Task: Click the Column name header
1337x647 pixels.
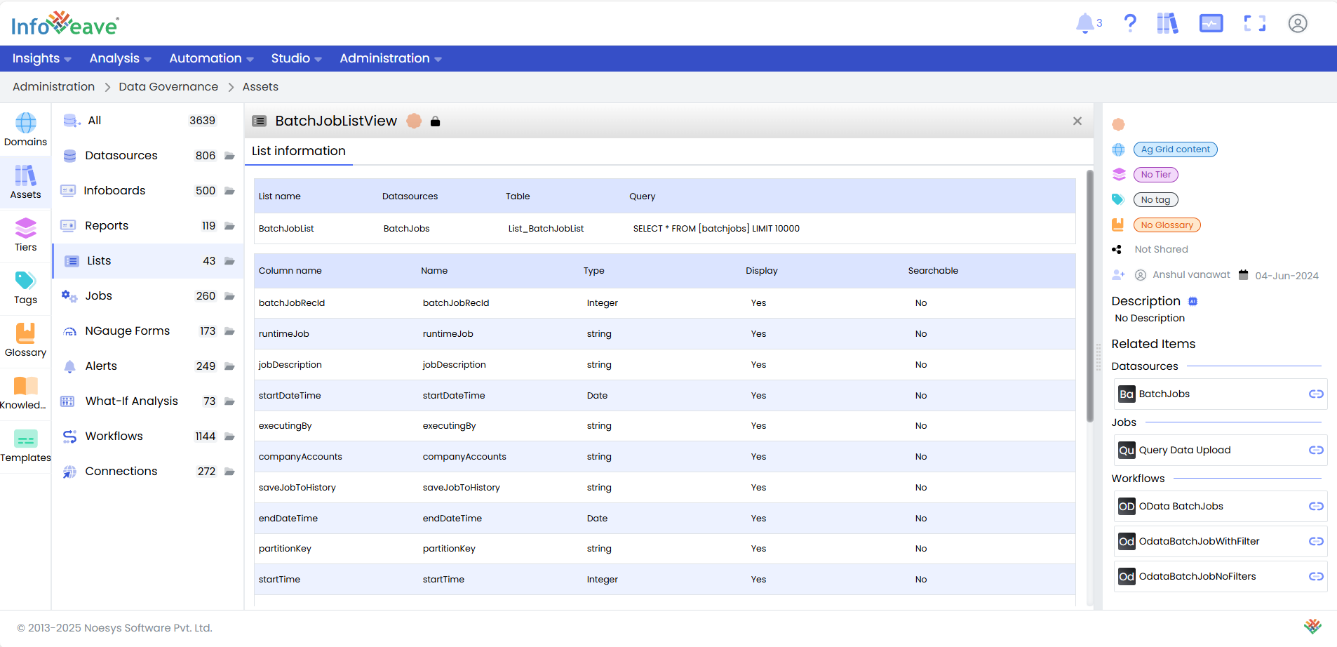Action: 290,271
